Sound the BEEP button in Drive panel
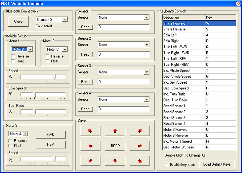The height and width of the screenshot is (173, 242). click(115, 146)
